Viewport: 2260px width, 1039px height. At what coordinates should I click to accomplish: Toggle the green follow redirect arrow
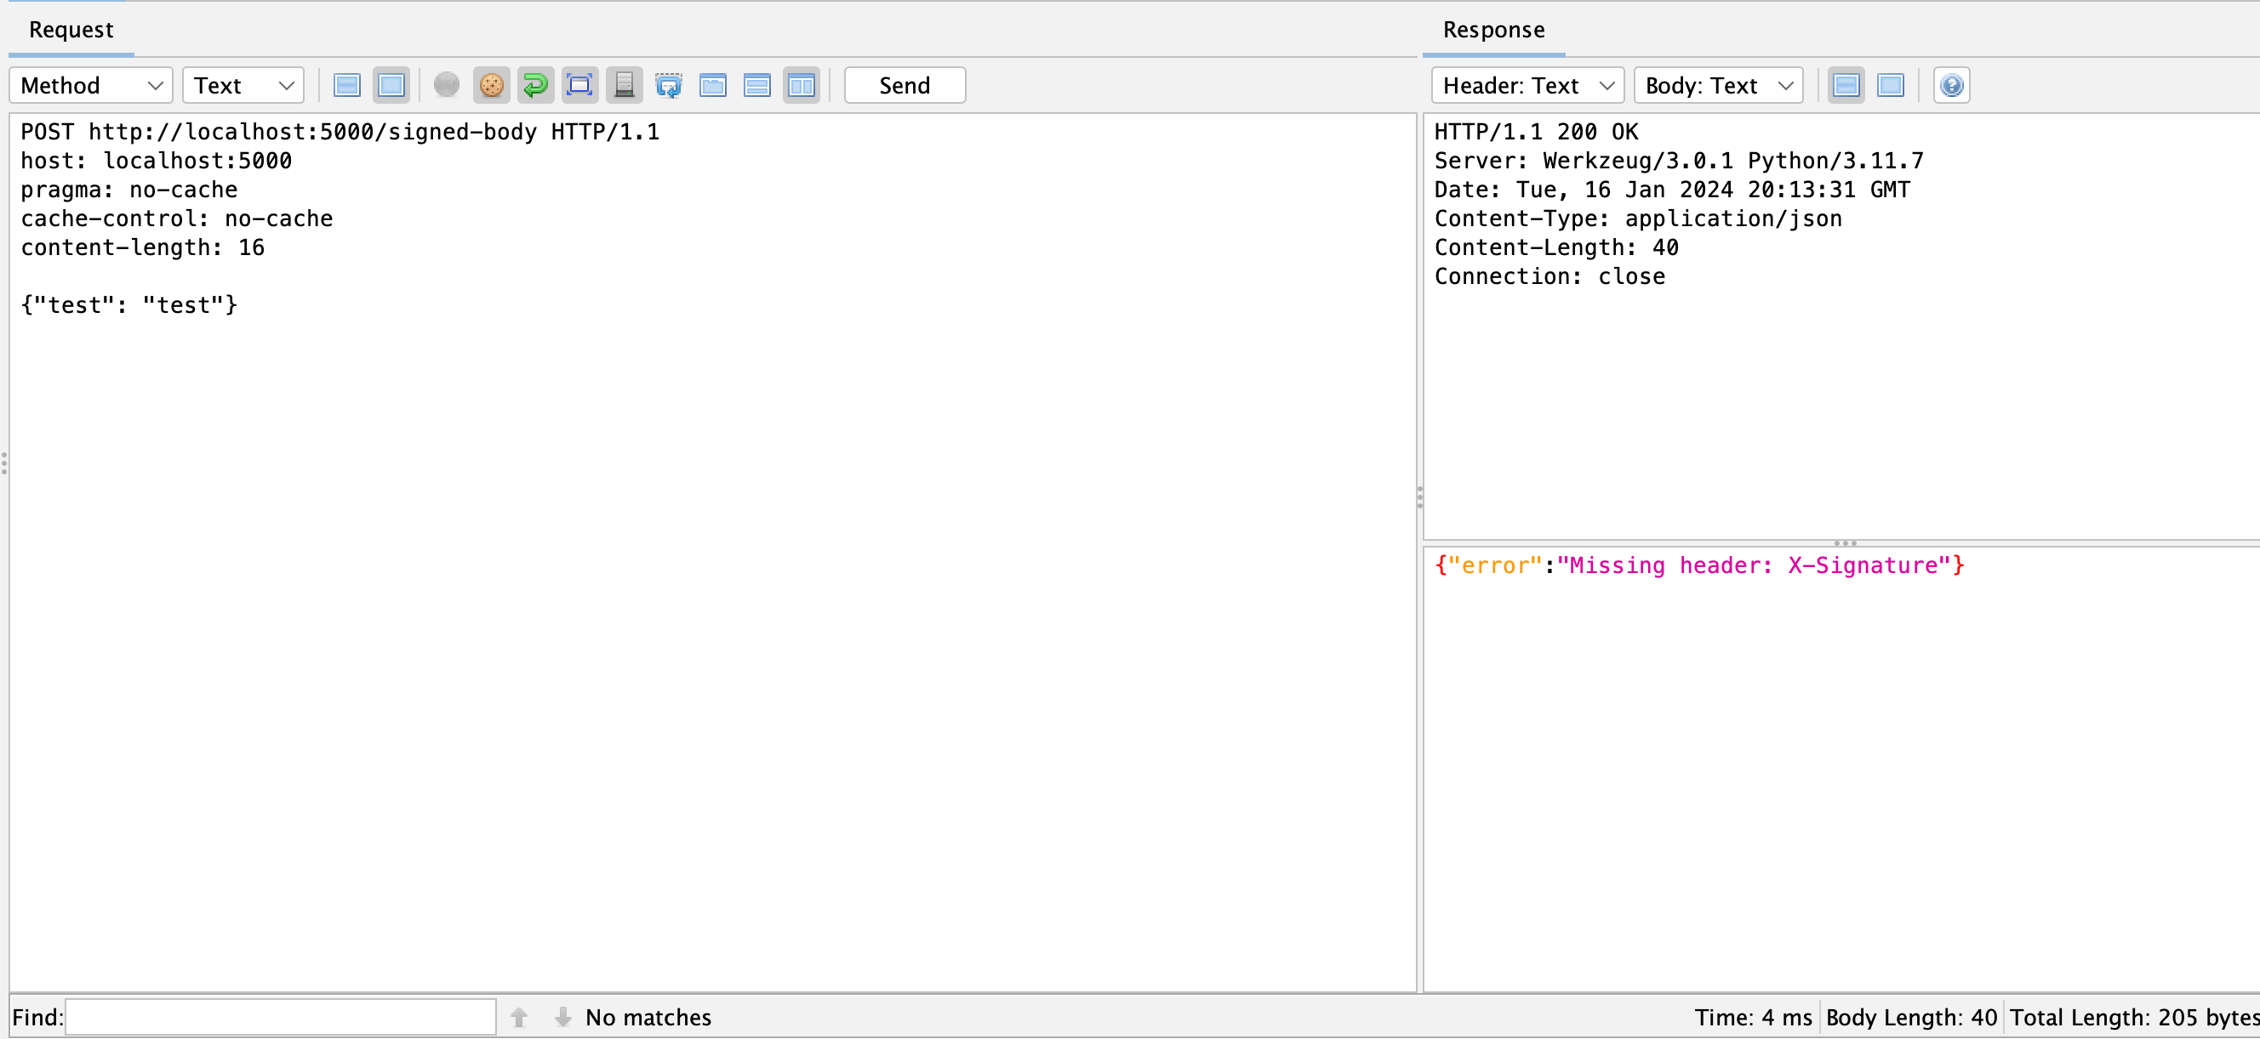(535, 85)
